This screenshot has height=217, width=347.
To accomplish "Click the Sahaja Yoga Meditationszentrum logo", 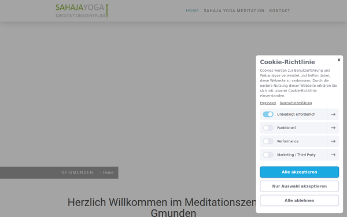I will 82,10.
